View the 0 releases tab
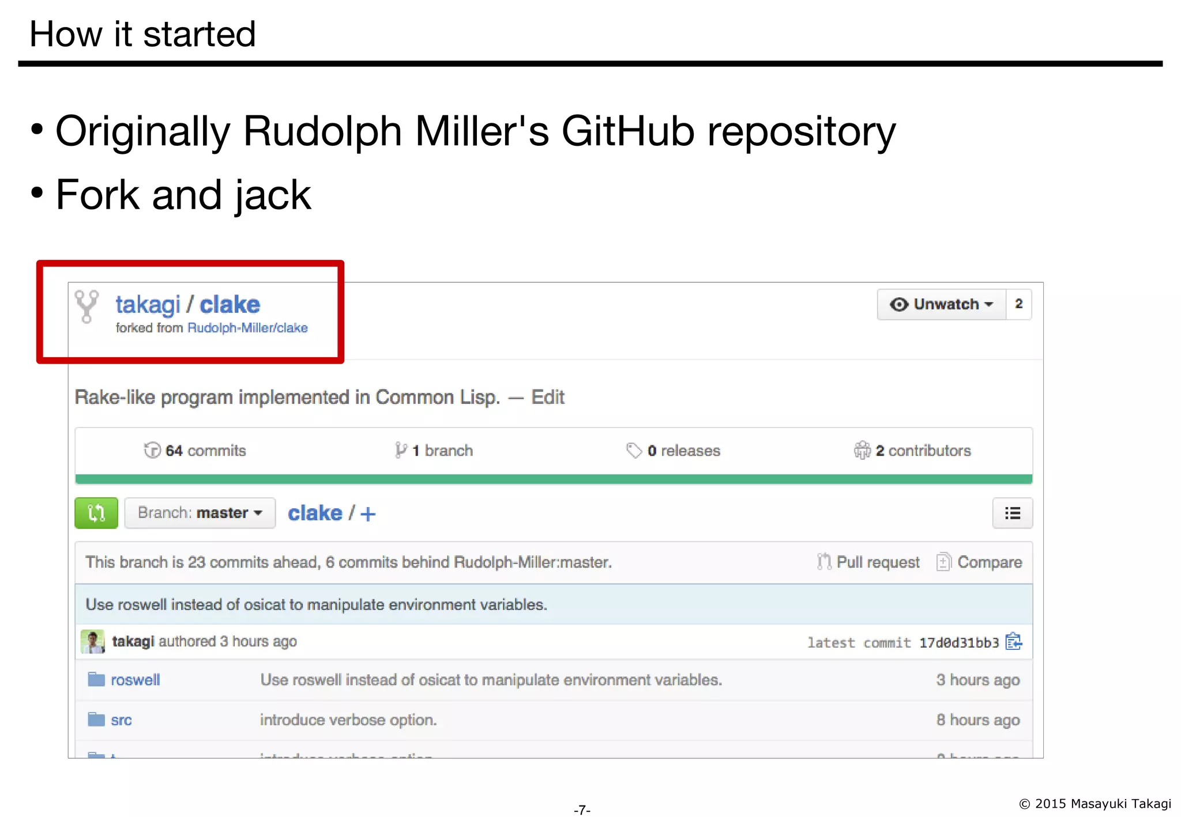 coord(673,451)
